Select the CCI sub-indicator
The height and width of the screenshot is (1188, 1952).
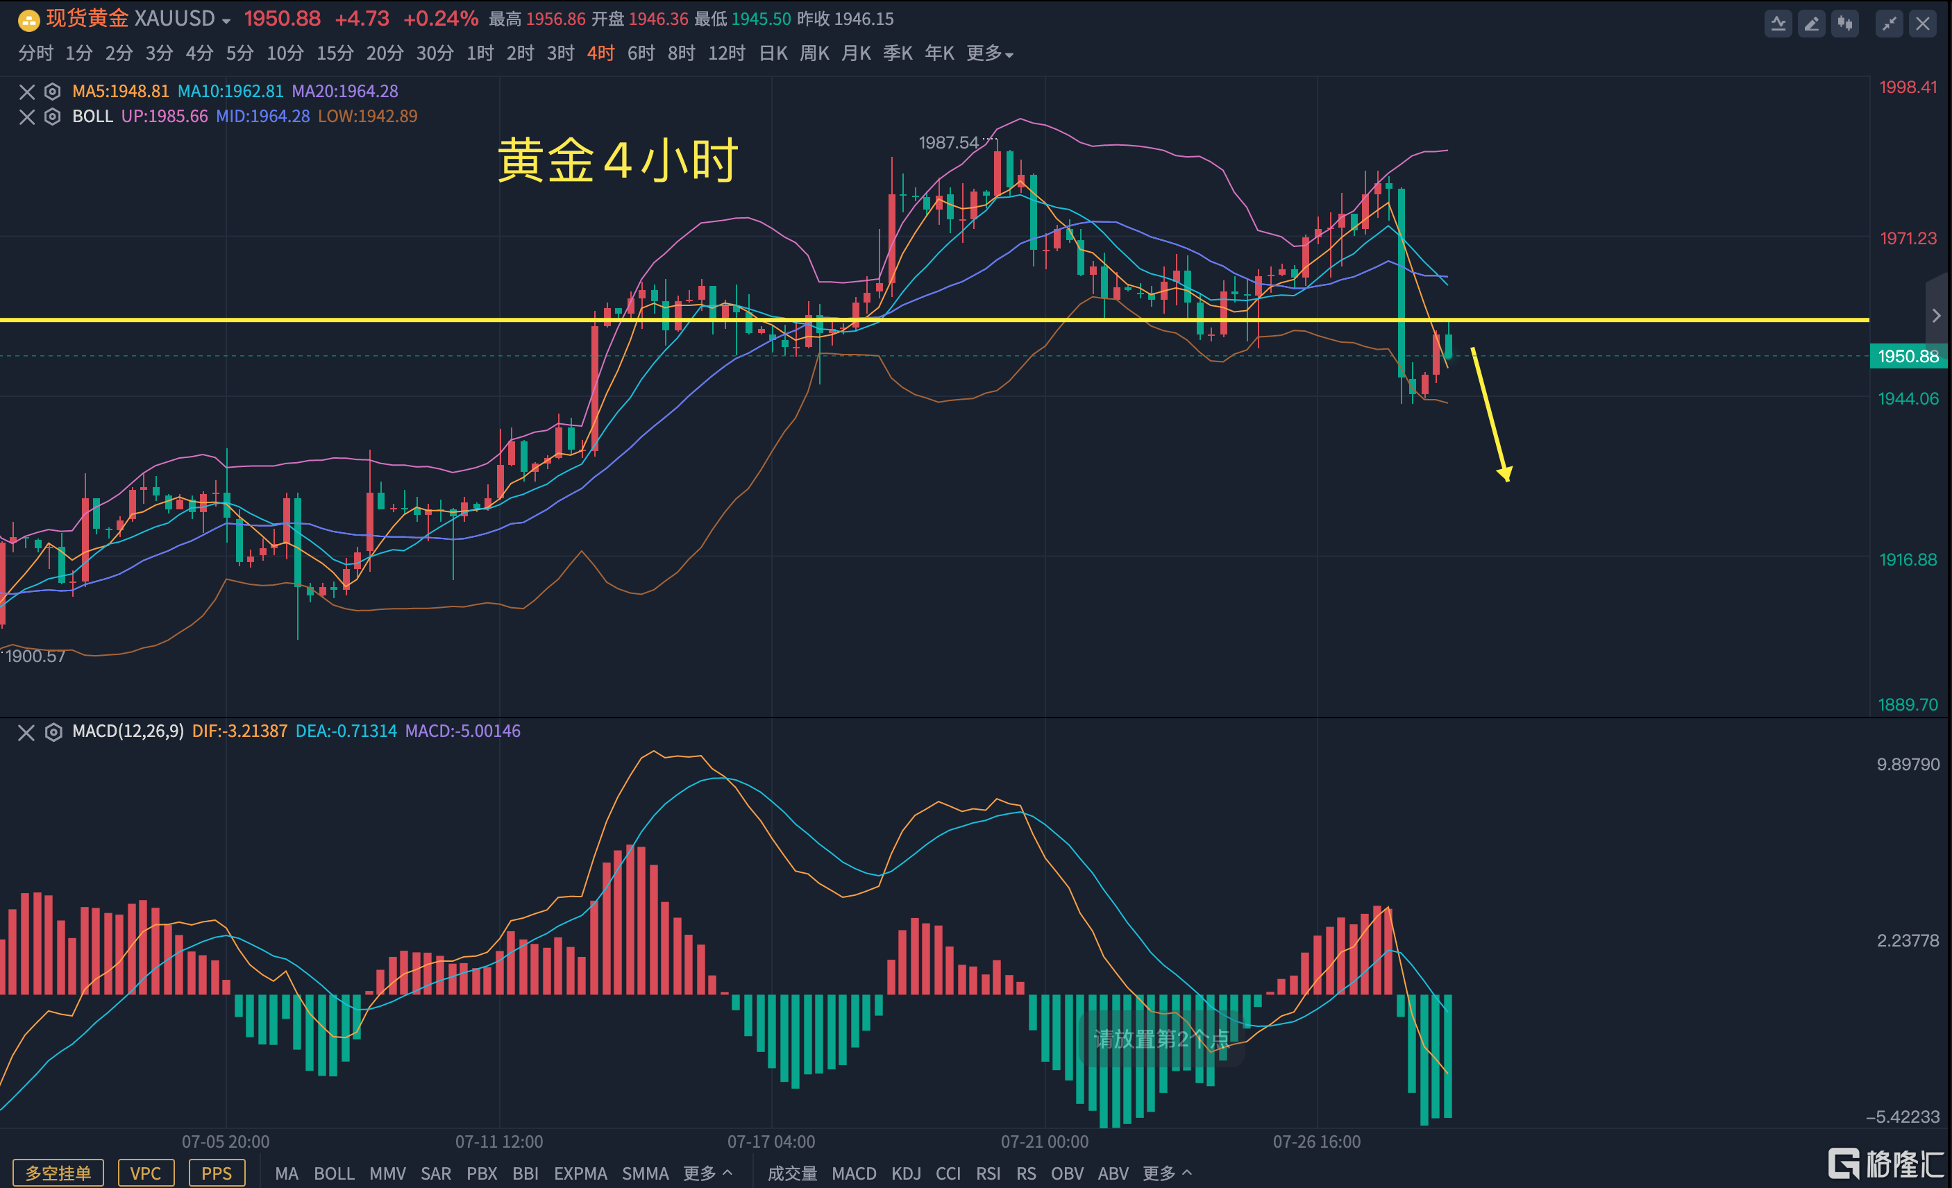point(948,1173)
